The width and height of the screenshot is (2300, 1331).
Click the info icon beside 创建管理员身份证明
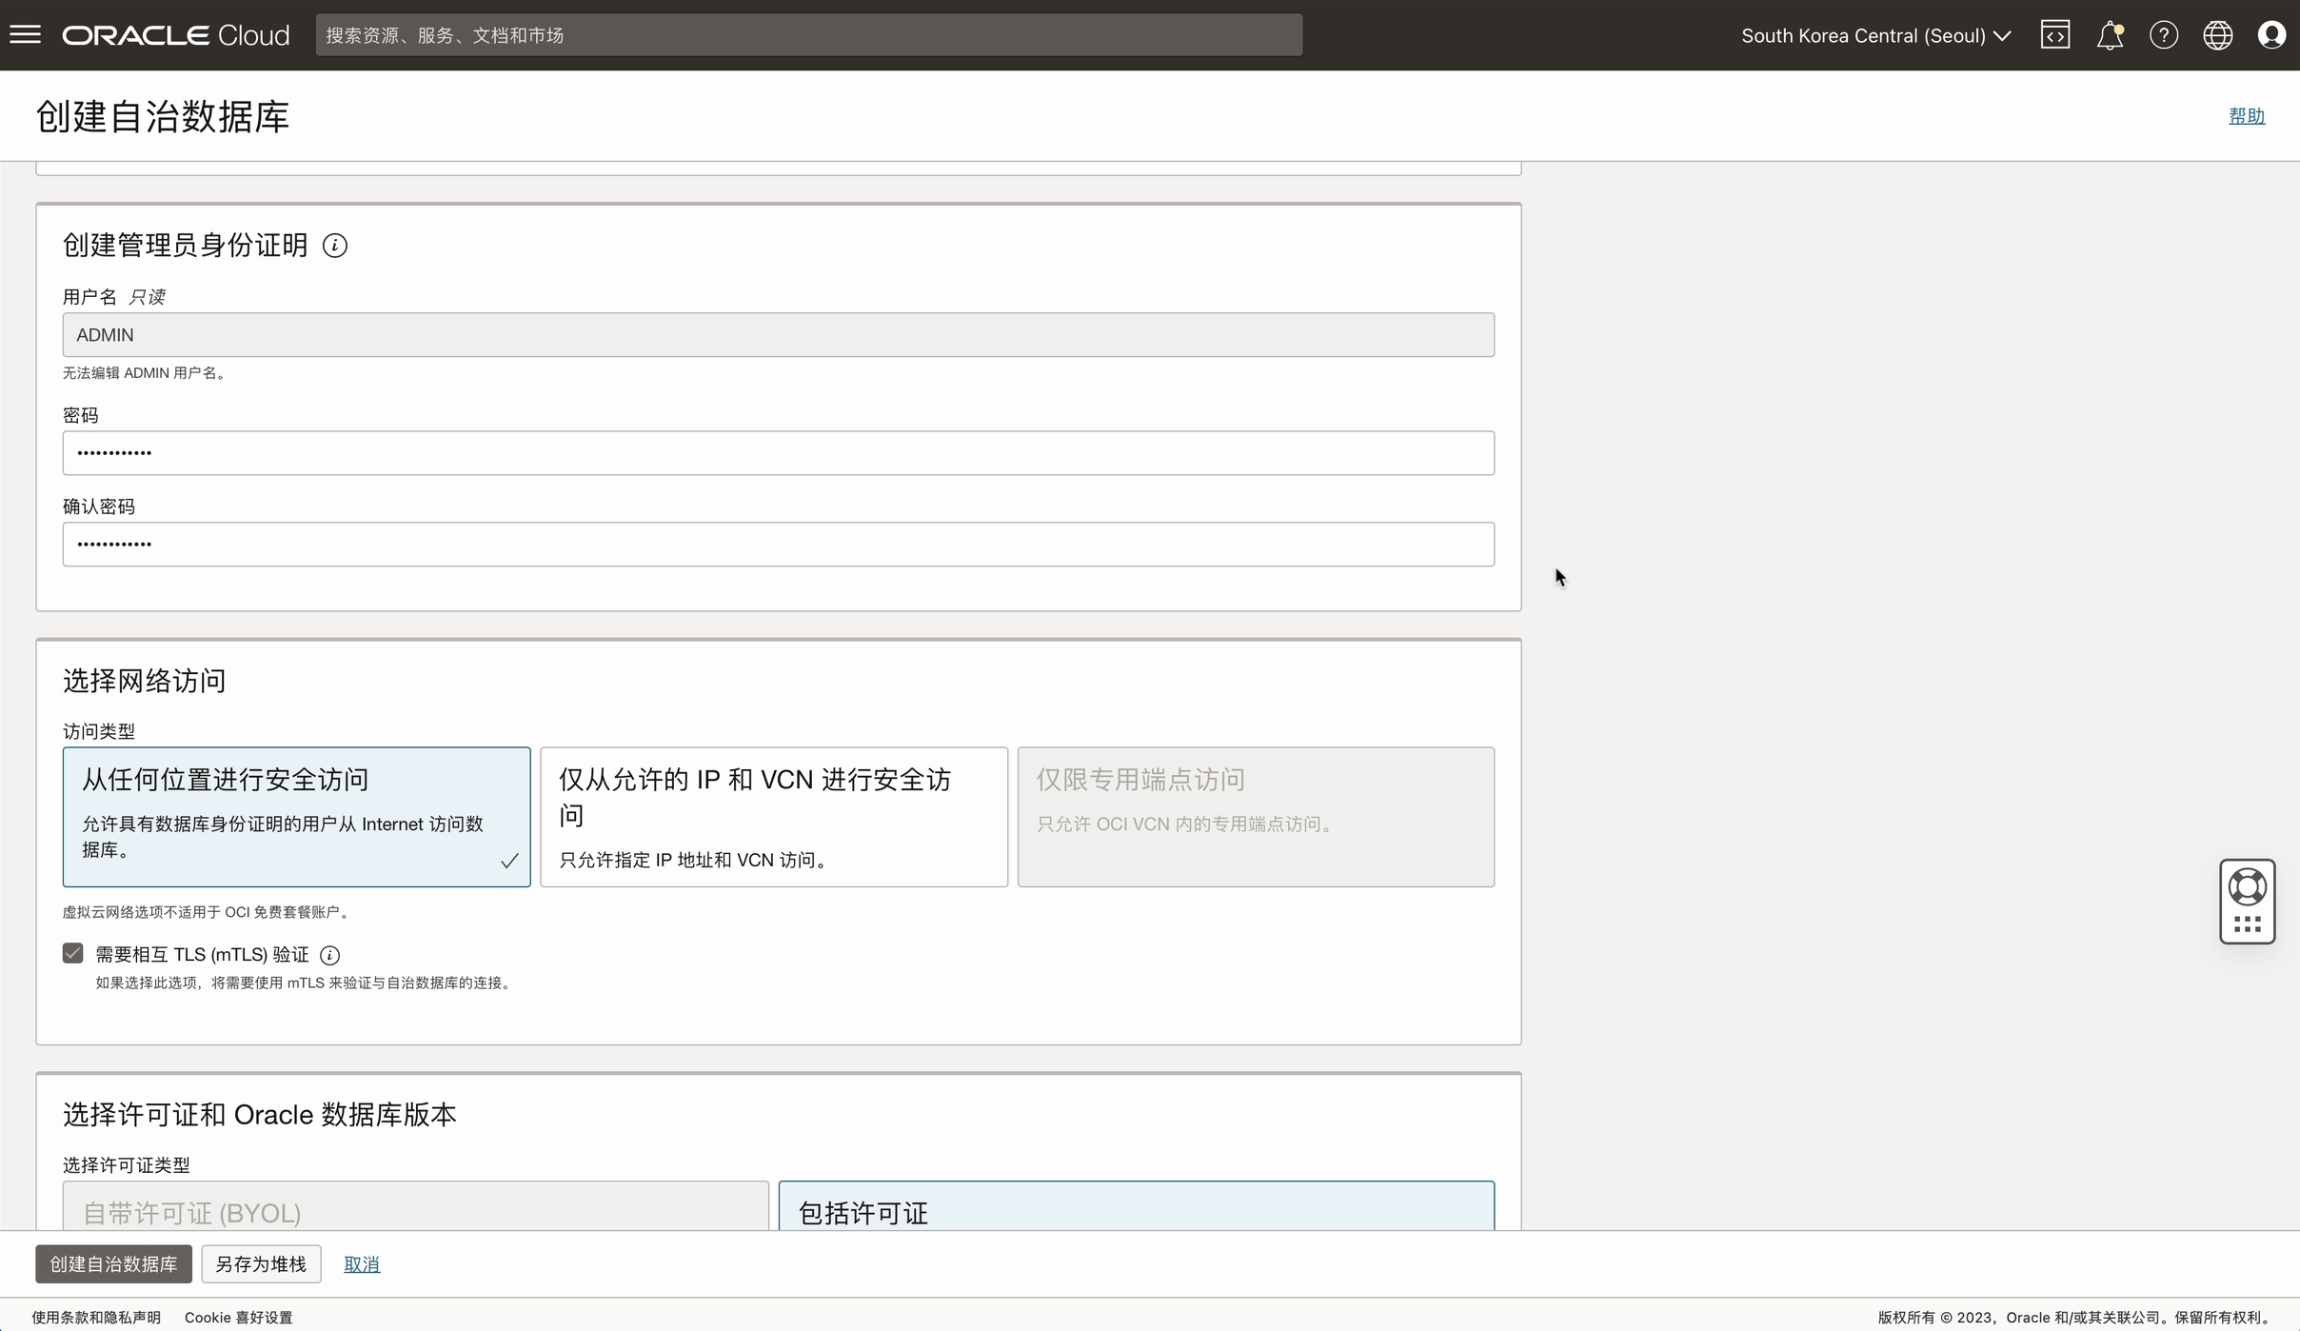(334, 246)
